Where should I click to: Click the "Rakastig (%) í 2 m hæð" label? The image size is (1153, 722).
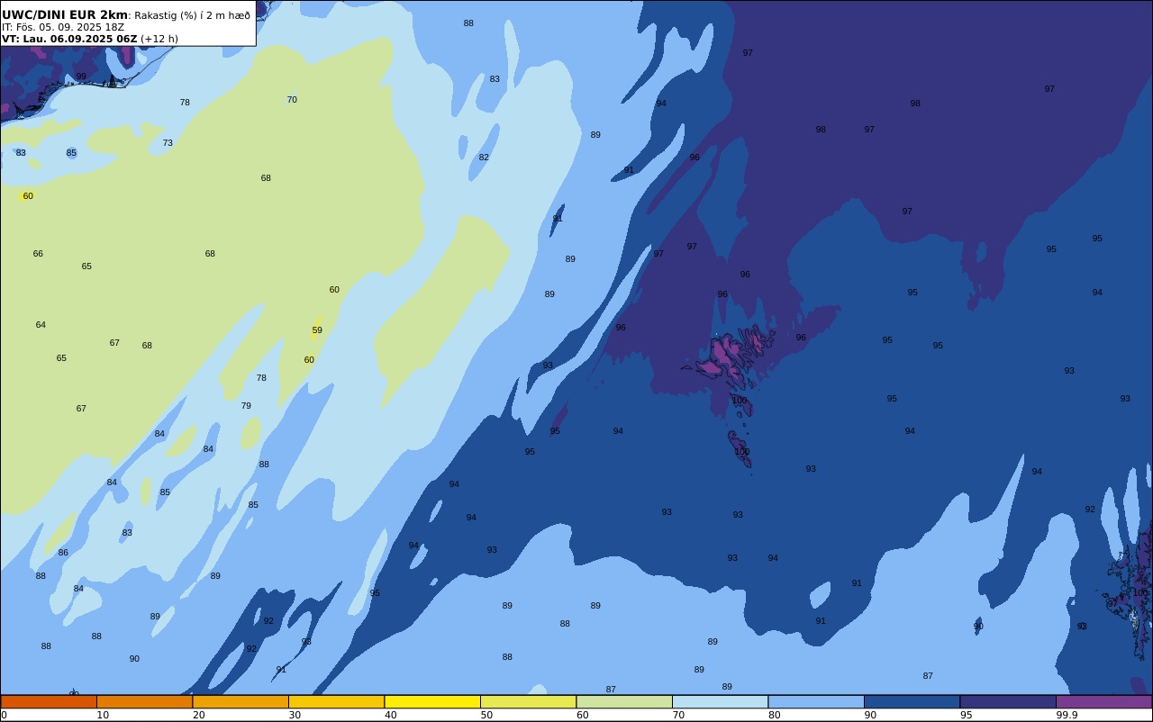(193, 15)
